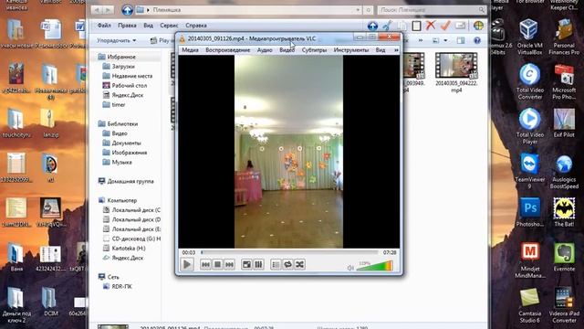Screen dimensions: 584x329
Task: Click the VLC video display area
Action: coord(288,152)
